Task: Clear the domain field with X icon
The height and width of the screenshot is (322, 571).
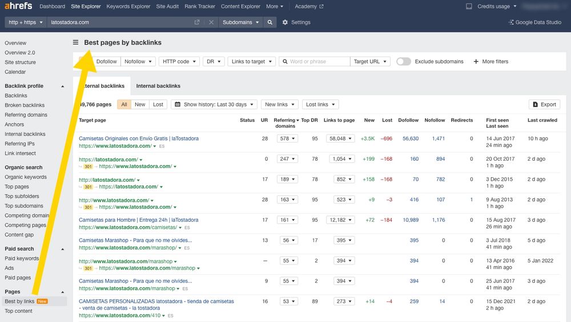Action: 211,22
